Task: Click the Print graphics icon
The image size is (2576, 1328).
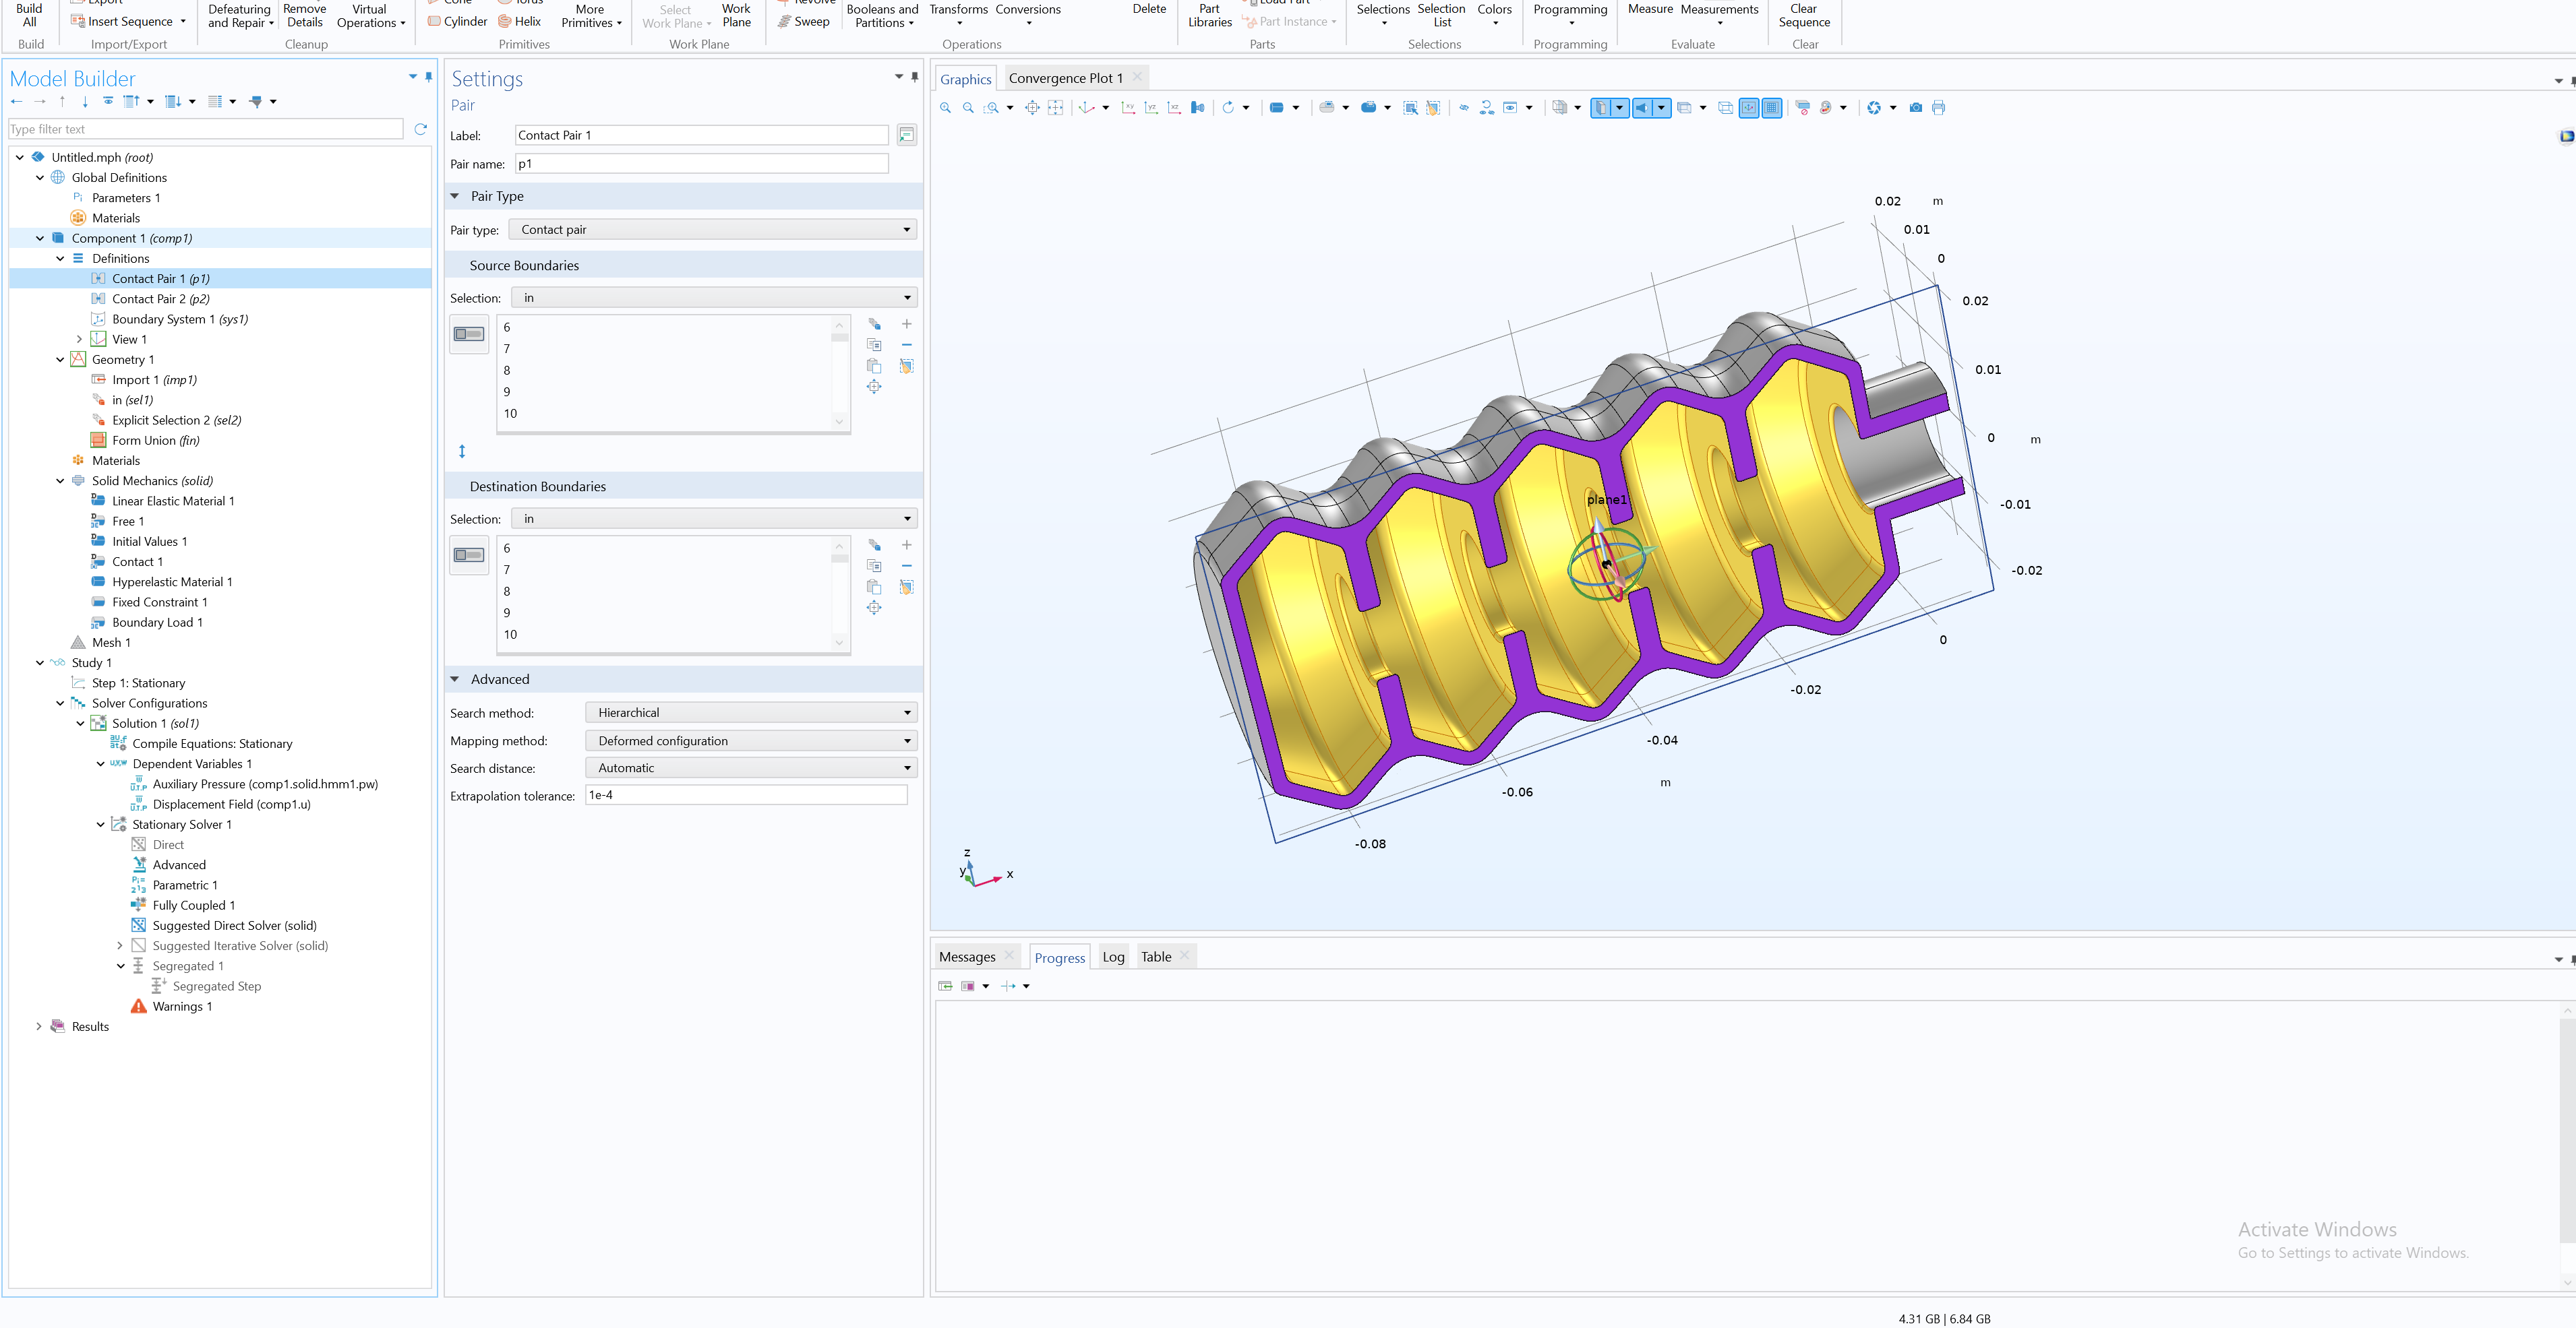Action: pyautogui.click(x=1938, y=108)
